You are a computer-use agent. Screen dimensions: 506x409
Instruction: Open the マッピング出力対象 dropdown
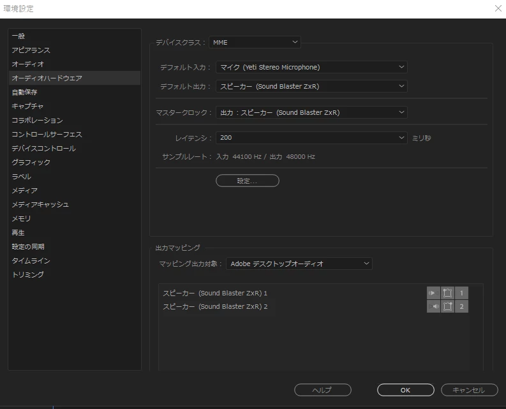click(299, 264)
